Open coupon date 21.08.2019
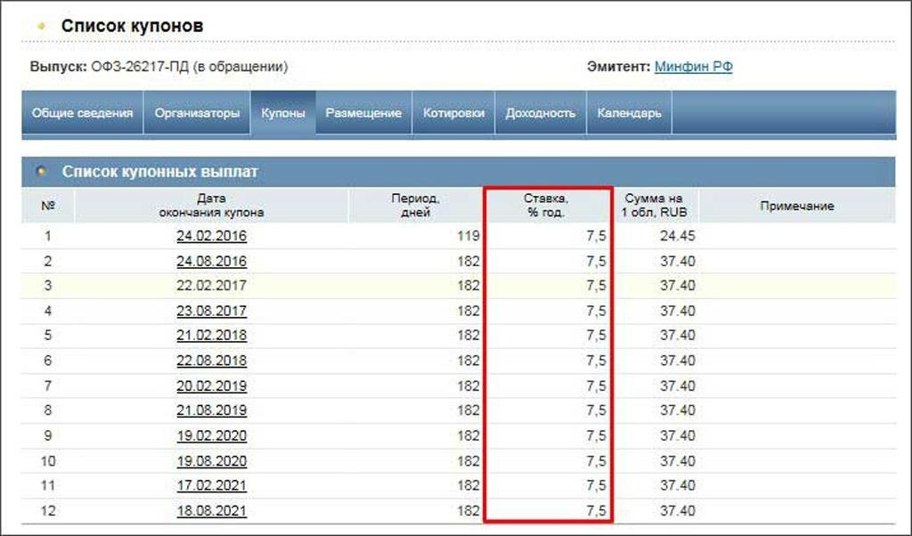This screenshot has height=536, width=912. point(212,410)
